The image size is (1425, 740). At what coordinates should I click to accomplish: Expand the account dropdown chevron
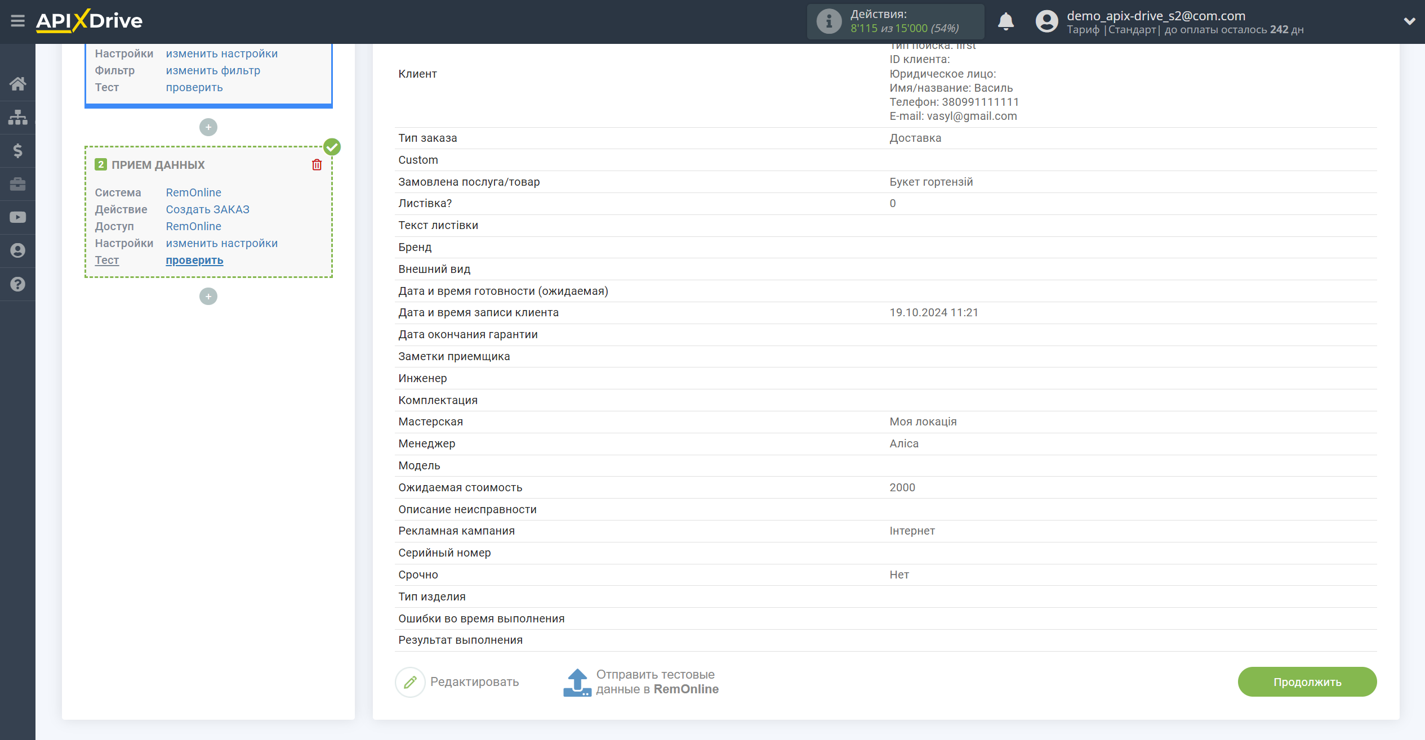[1409, 21]
